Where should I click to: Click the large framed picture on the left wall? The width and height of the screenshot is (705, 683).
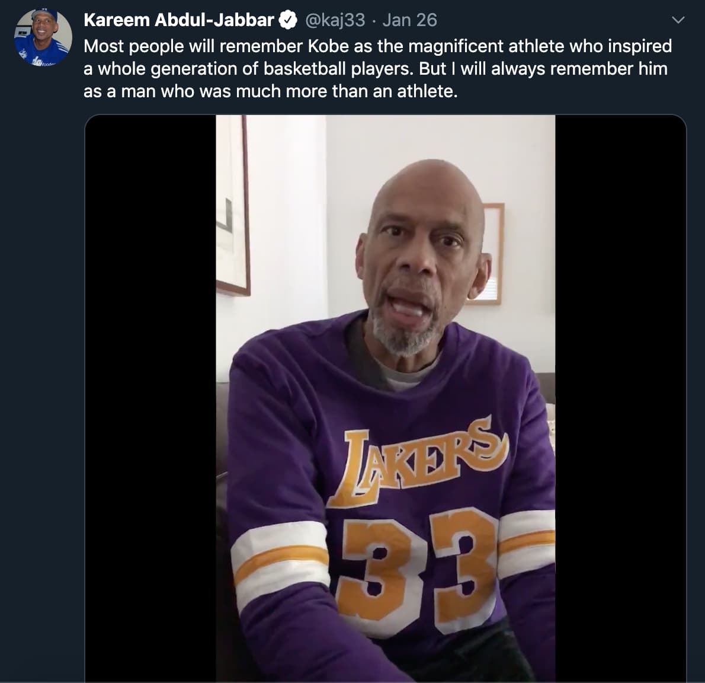(x=232, y=205)
